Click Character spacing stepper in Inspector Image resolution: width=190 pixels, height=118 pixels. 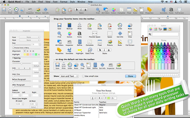coord(40,63)
